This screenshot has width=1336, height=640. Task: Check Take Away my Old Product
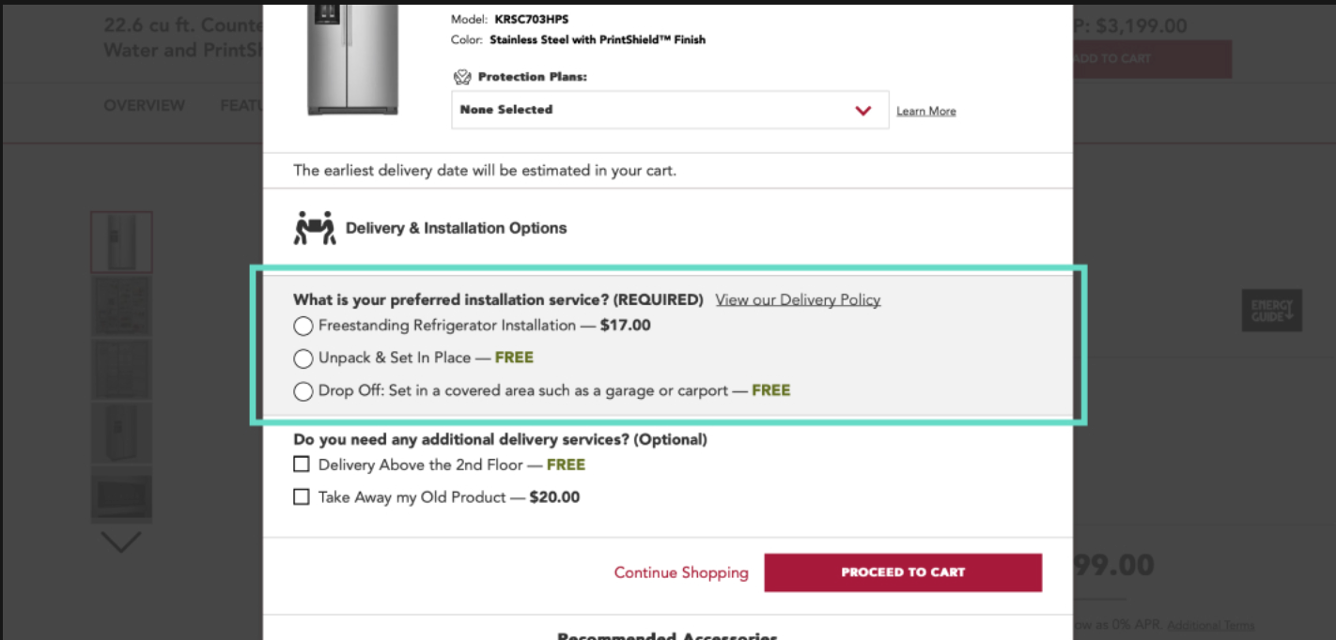(x=302, y=497)
